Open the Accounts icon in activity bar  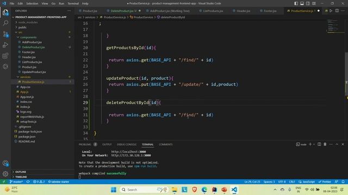[5, 163]
